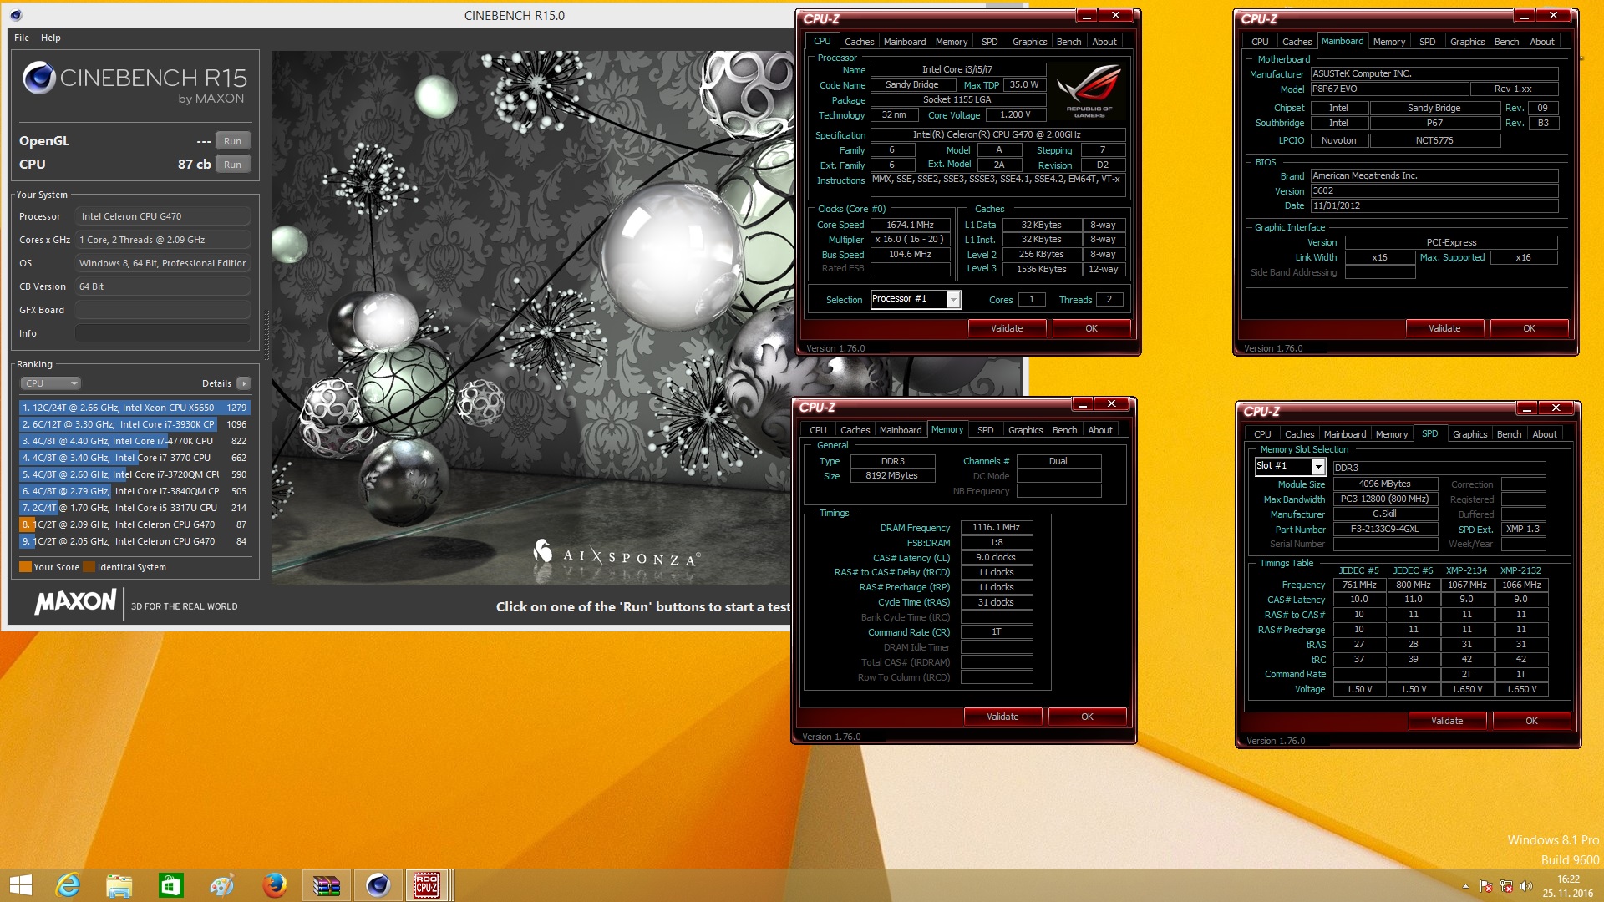Switch to CPU-Z ROG taskbar icon
This screenshot has height=902, width=1604.
point(428,885)
